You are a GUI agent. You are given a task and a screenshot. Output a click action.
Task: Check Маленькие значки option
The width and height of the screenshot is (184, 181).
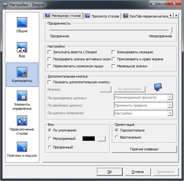pos(114,66)
